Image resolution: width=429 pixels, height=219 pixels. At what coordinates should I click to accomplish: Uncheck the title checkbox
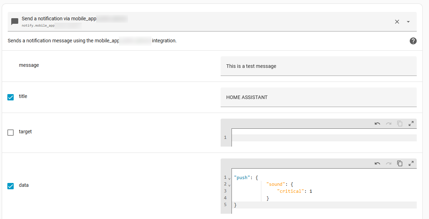click(11, 97)
